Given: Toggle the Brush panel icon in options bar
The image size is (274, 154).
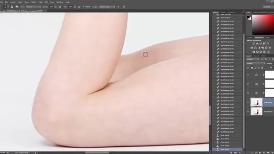Looking at the screenshot, I should coord(12,7).
